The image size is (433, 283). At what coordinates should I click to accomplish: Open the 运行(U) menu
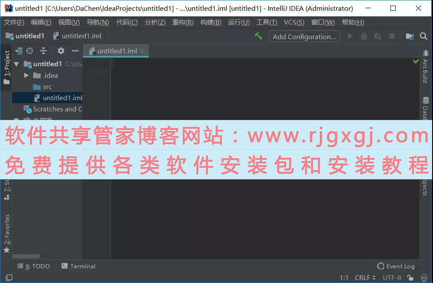[238, 22]
